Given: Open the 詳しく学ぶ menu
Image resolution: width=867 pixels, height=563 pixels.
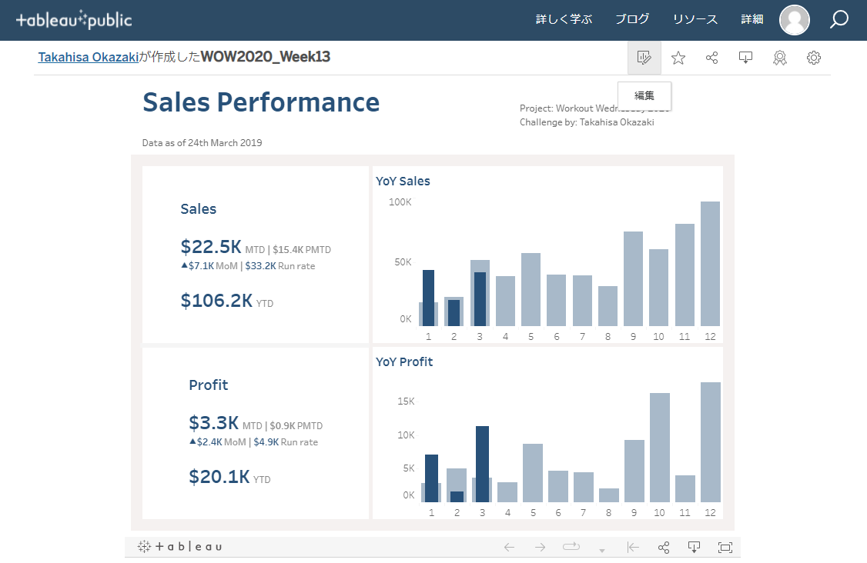Looking at the screenshot, I should coord(564,19).
